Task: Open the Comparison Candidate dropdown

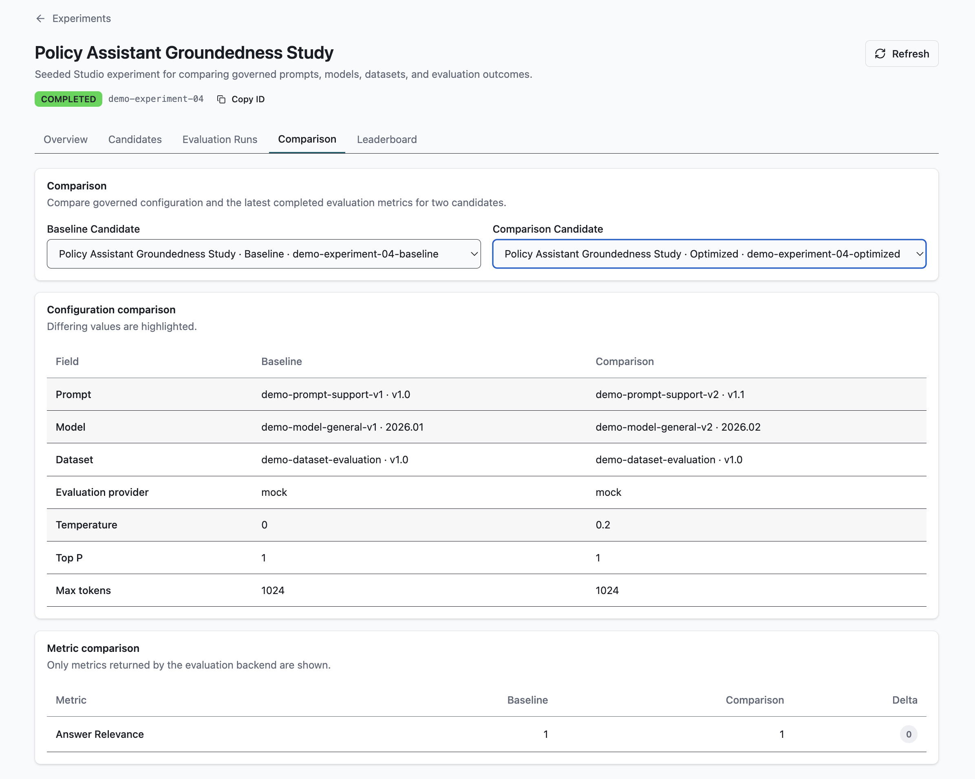Action: (709, 254)
